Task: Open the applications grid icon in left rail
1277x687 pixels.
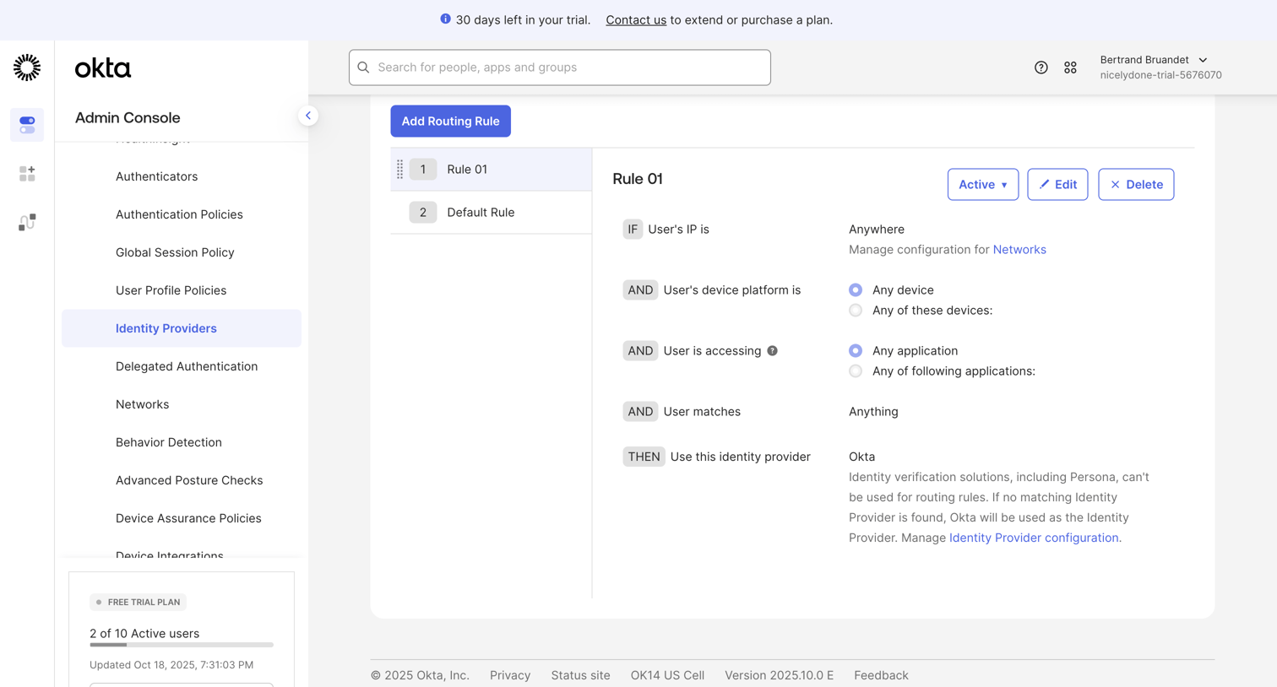Action: click(x=27, y=173)
